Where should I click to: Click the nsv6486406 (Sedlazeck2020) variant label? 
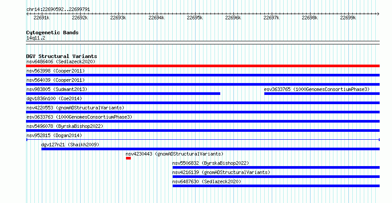point(61,62)
